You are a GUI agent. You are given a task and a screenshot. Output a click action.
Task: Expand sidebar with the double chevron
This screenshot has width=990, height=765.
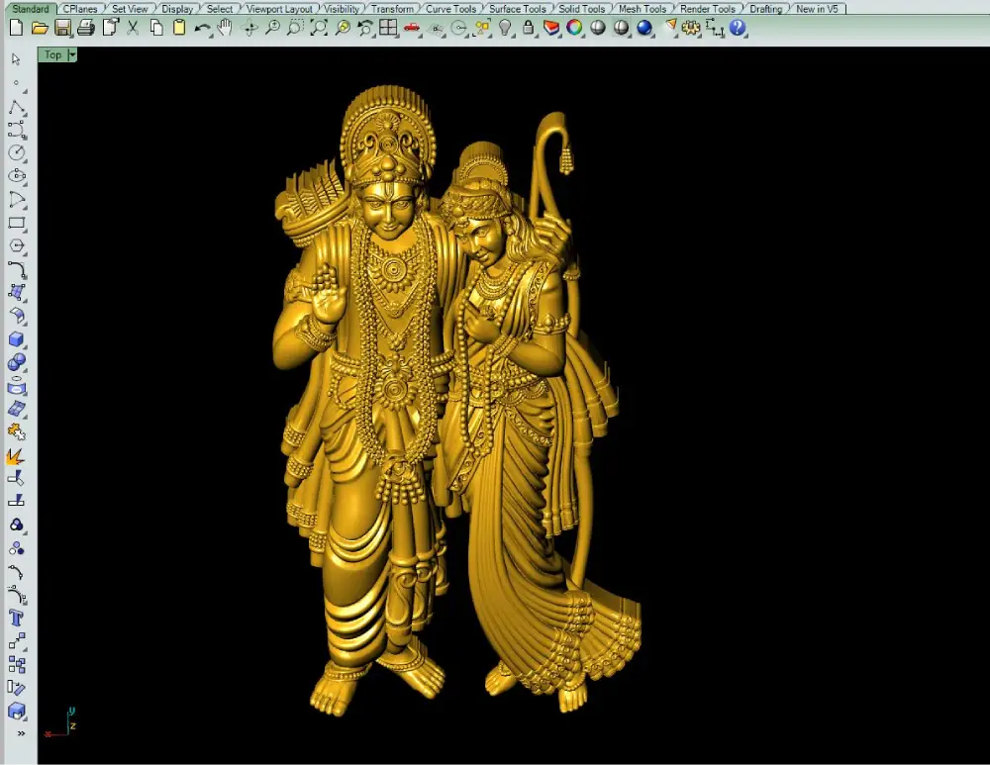[21, 733]
